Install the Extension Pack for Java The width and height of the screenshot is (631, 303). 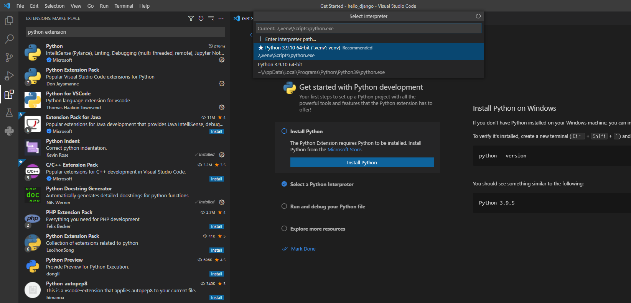click(217, 131)
